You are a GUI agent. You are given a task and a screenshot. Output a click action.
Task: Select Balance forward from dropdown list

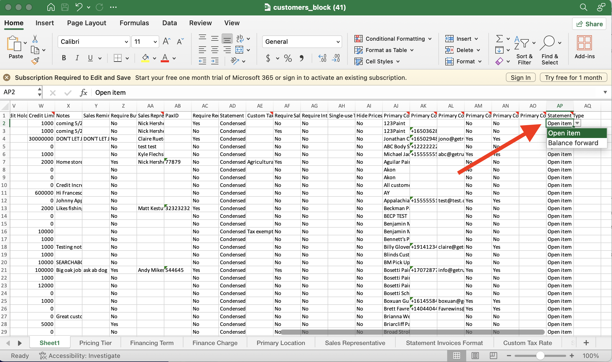tap(573, 143)
